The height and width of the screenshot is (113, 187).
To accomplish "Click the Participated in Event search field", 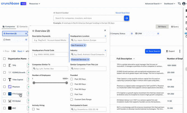I will [x=88, y=109].
